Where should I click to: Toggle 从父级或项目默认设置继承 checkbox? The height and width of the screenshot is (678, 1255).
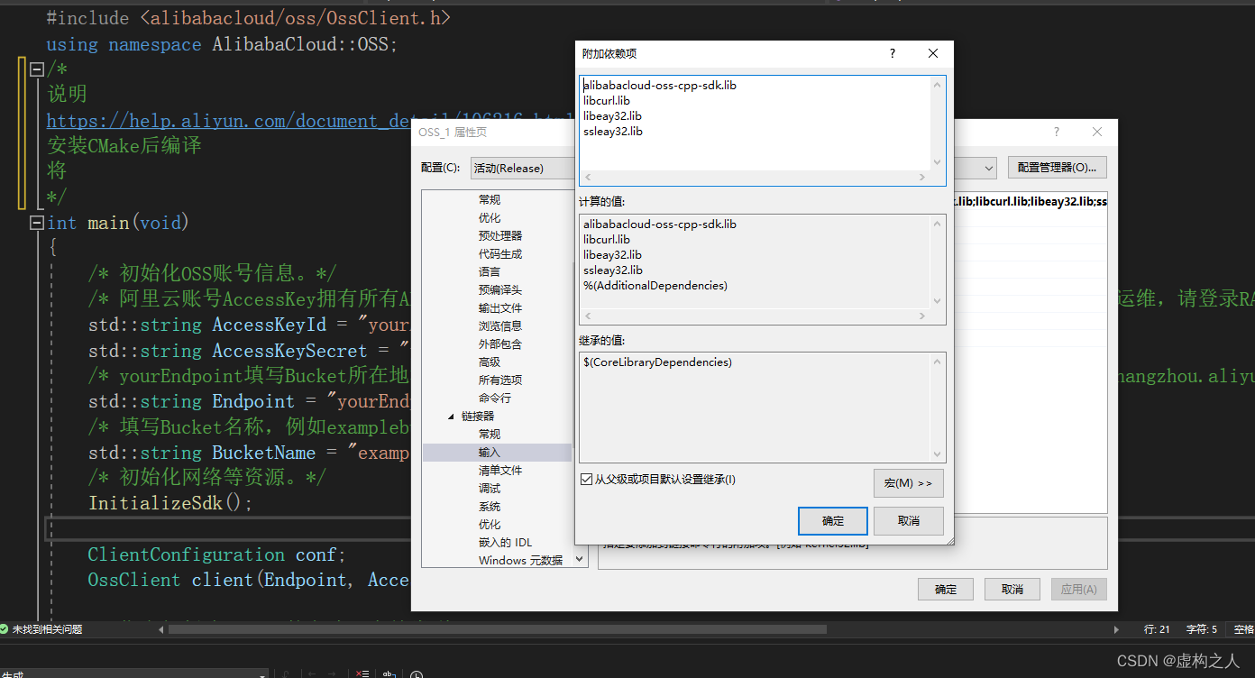(587, 480)
